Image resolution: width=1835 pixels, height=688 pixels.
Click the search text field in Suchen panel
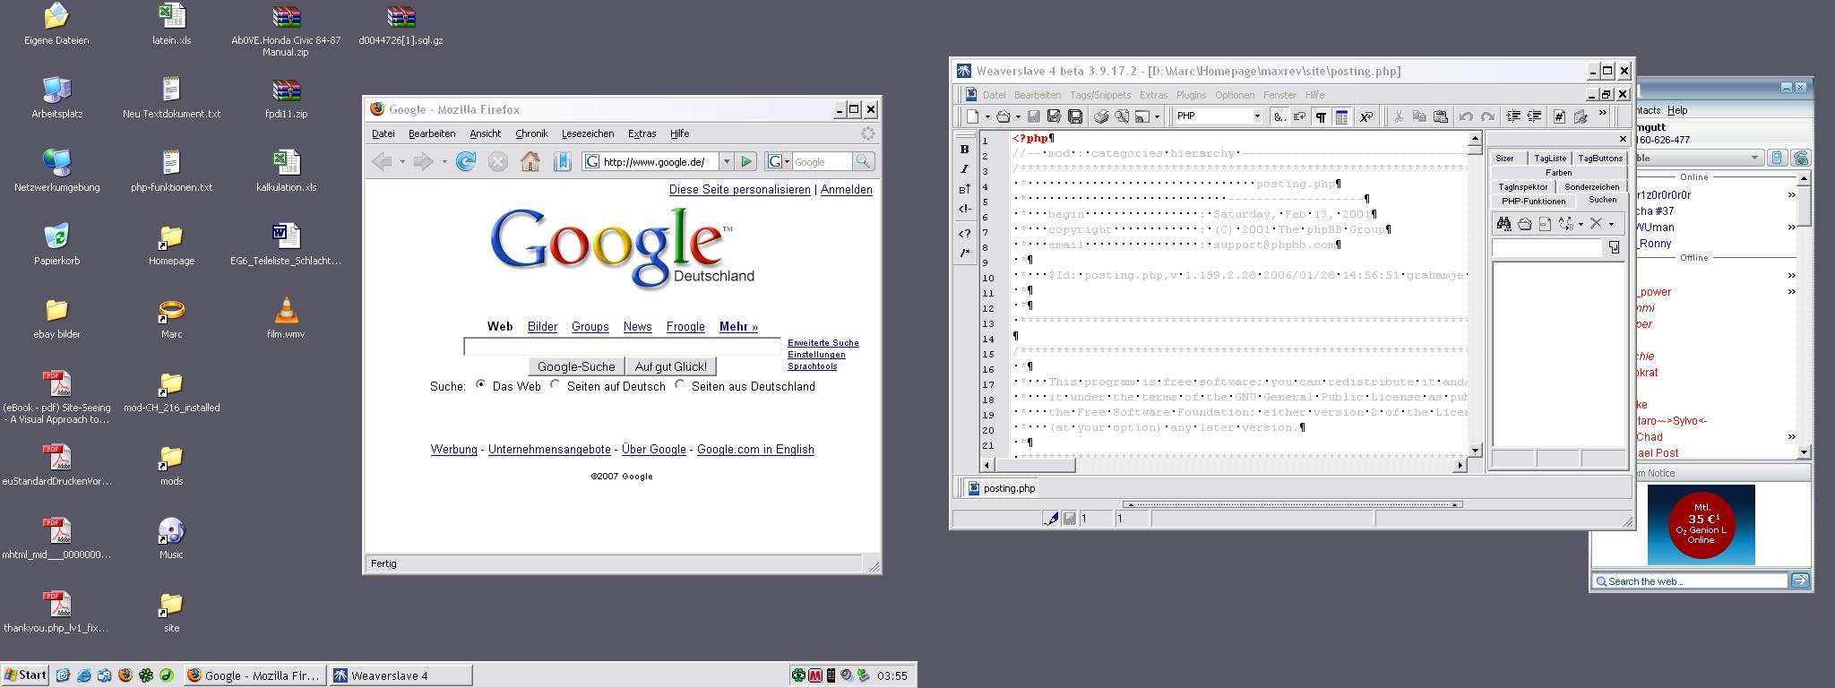point(1546,247)
